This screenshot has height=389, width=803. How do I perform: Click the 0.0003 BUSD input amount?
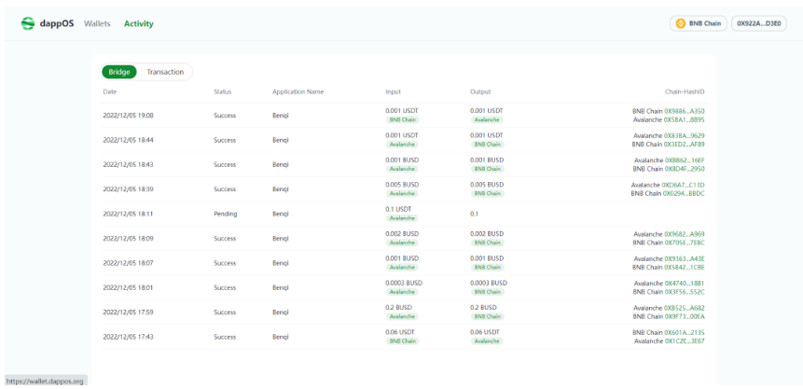pos(404,283)
